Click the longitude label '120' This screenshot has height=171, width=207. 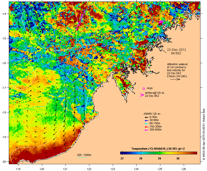point(42,169)
